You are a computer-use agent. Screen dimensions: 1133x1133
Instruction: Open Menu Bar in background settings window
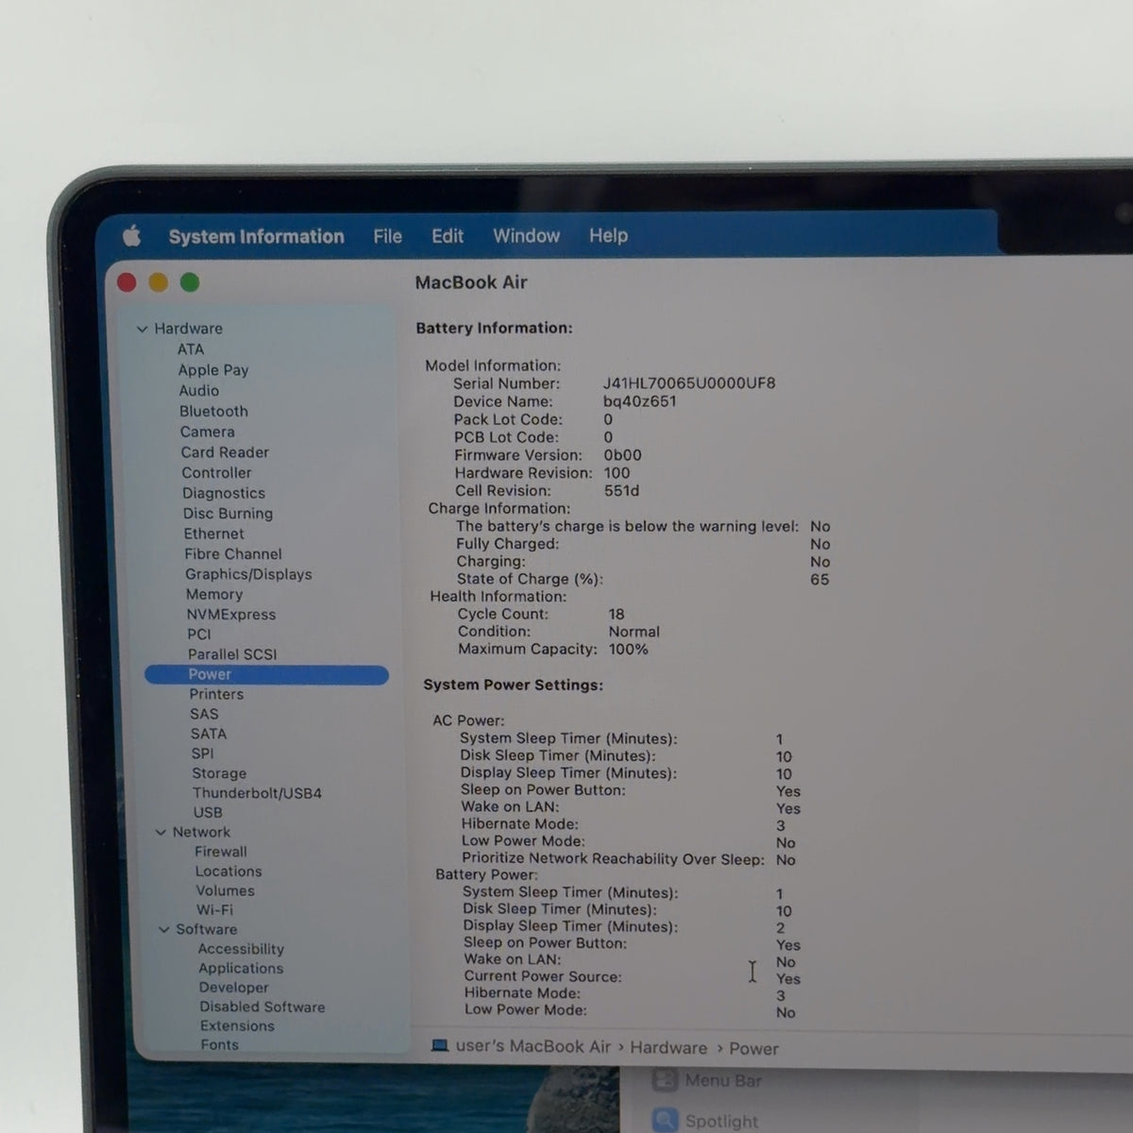pos(723,1081)
